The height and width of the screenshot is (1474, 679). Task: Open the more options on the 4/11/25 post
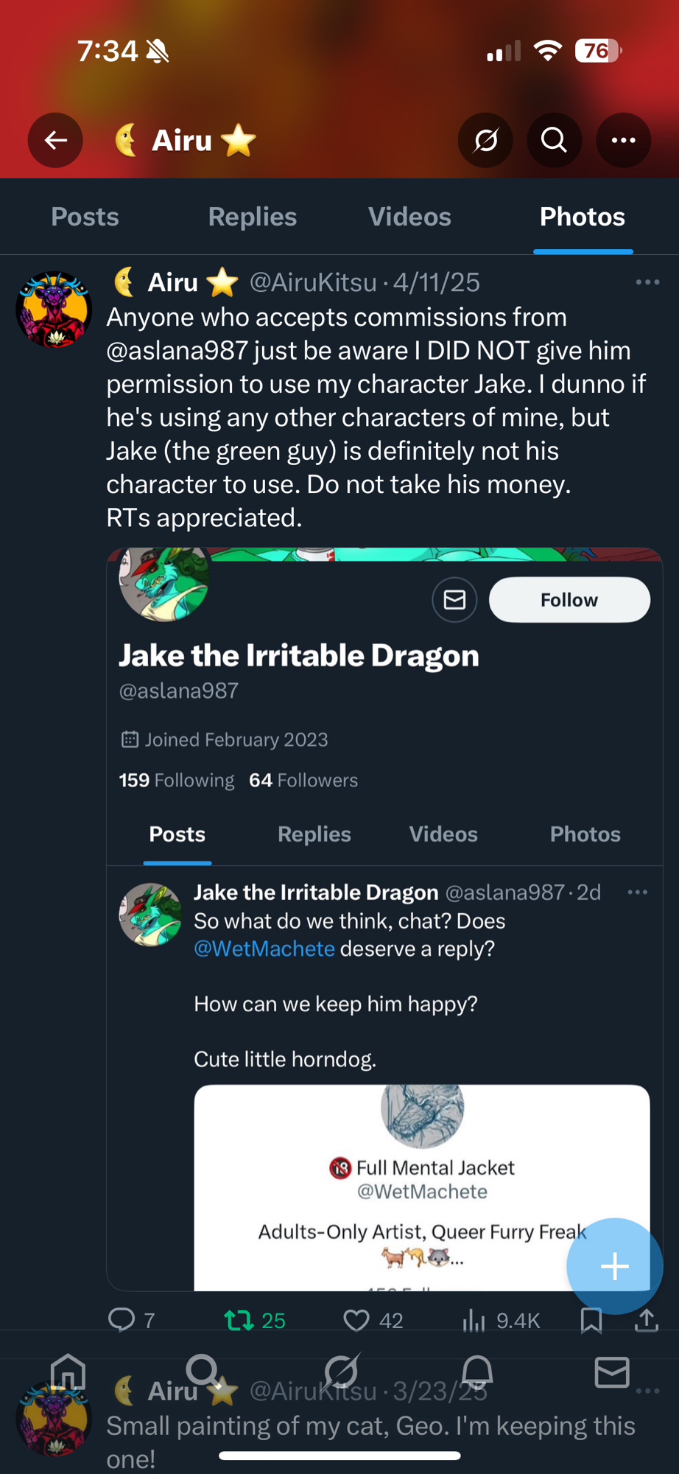[647, 282]
